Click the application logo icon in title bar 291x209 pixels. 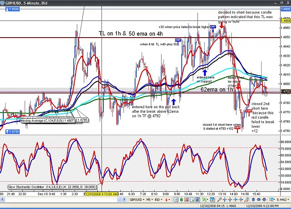pos(2,3)
